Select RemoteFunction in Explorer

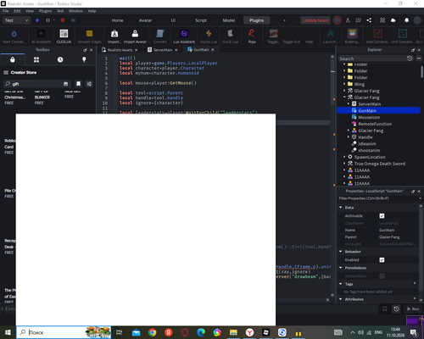[375, 124]
